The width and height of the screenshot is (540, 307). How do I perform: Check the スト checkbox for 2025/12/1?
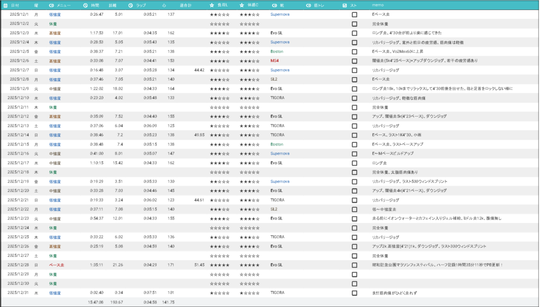(354, 15)
